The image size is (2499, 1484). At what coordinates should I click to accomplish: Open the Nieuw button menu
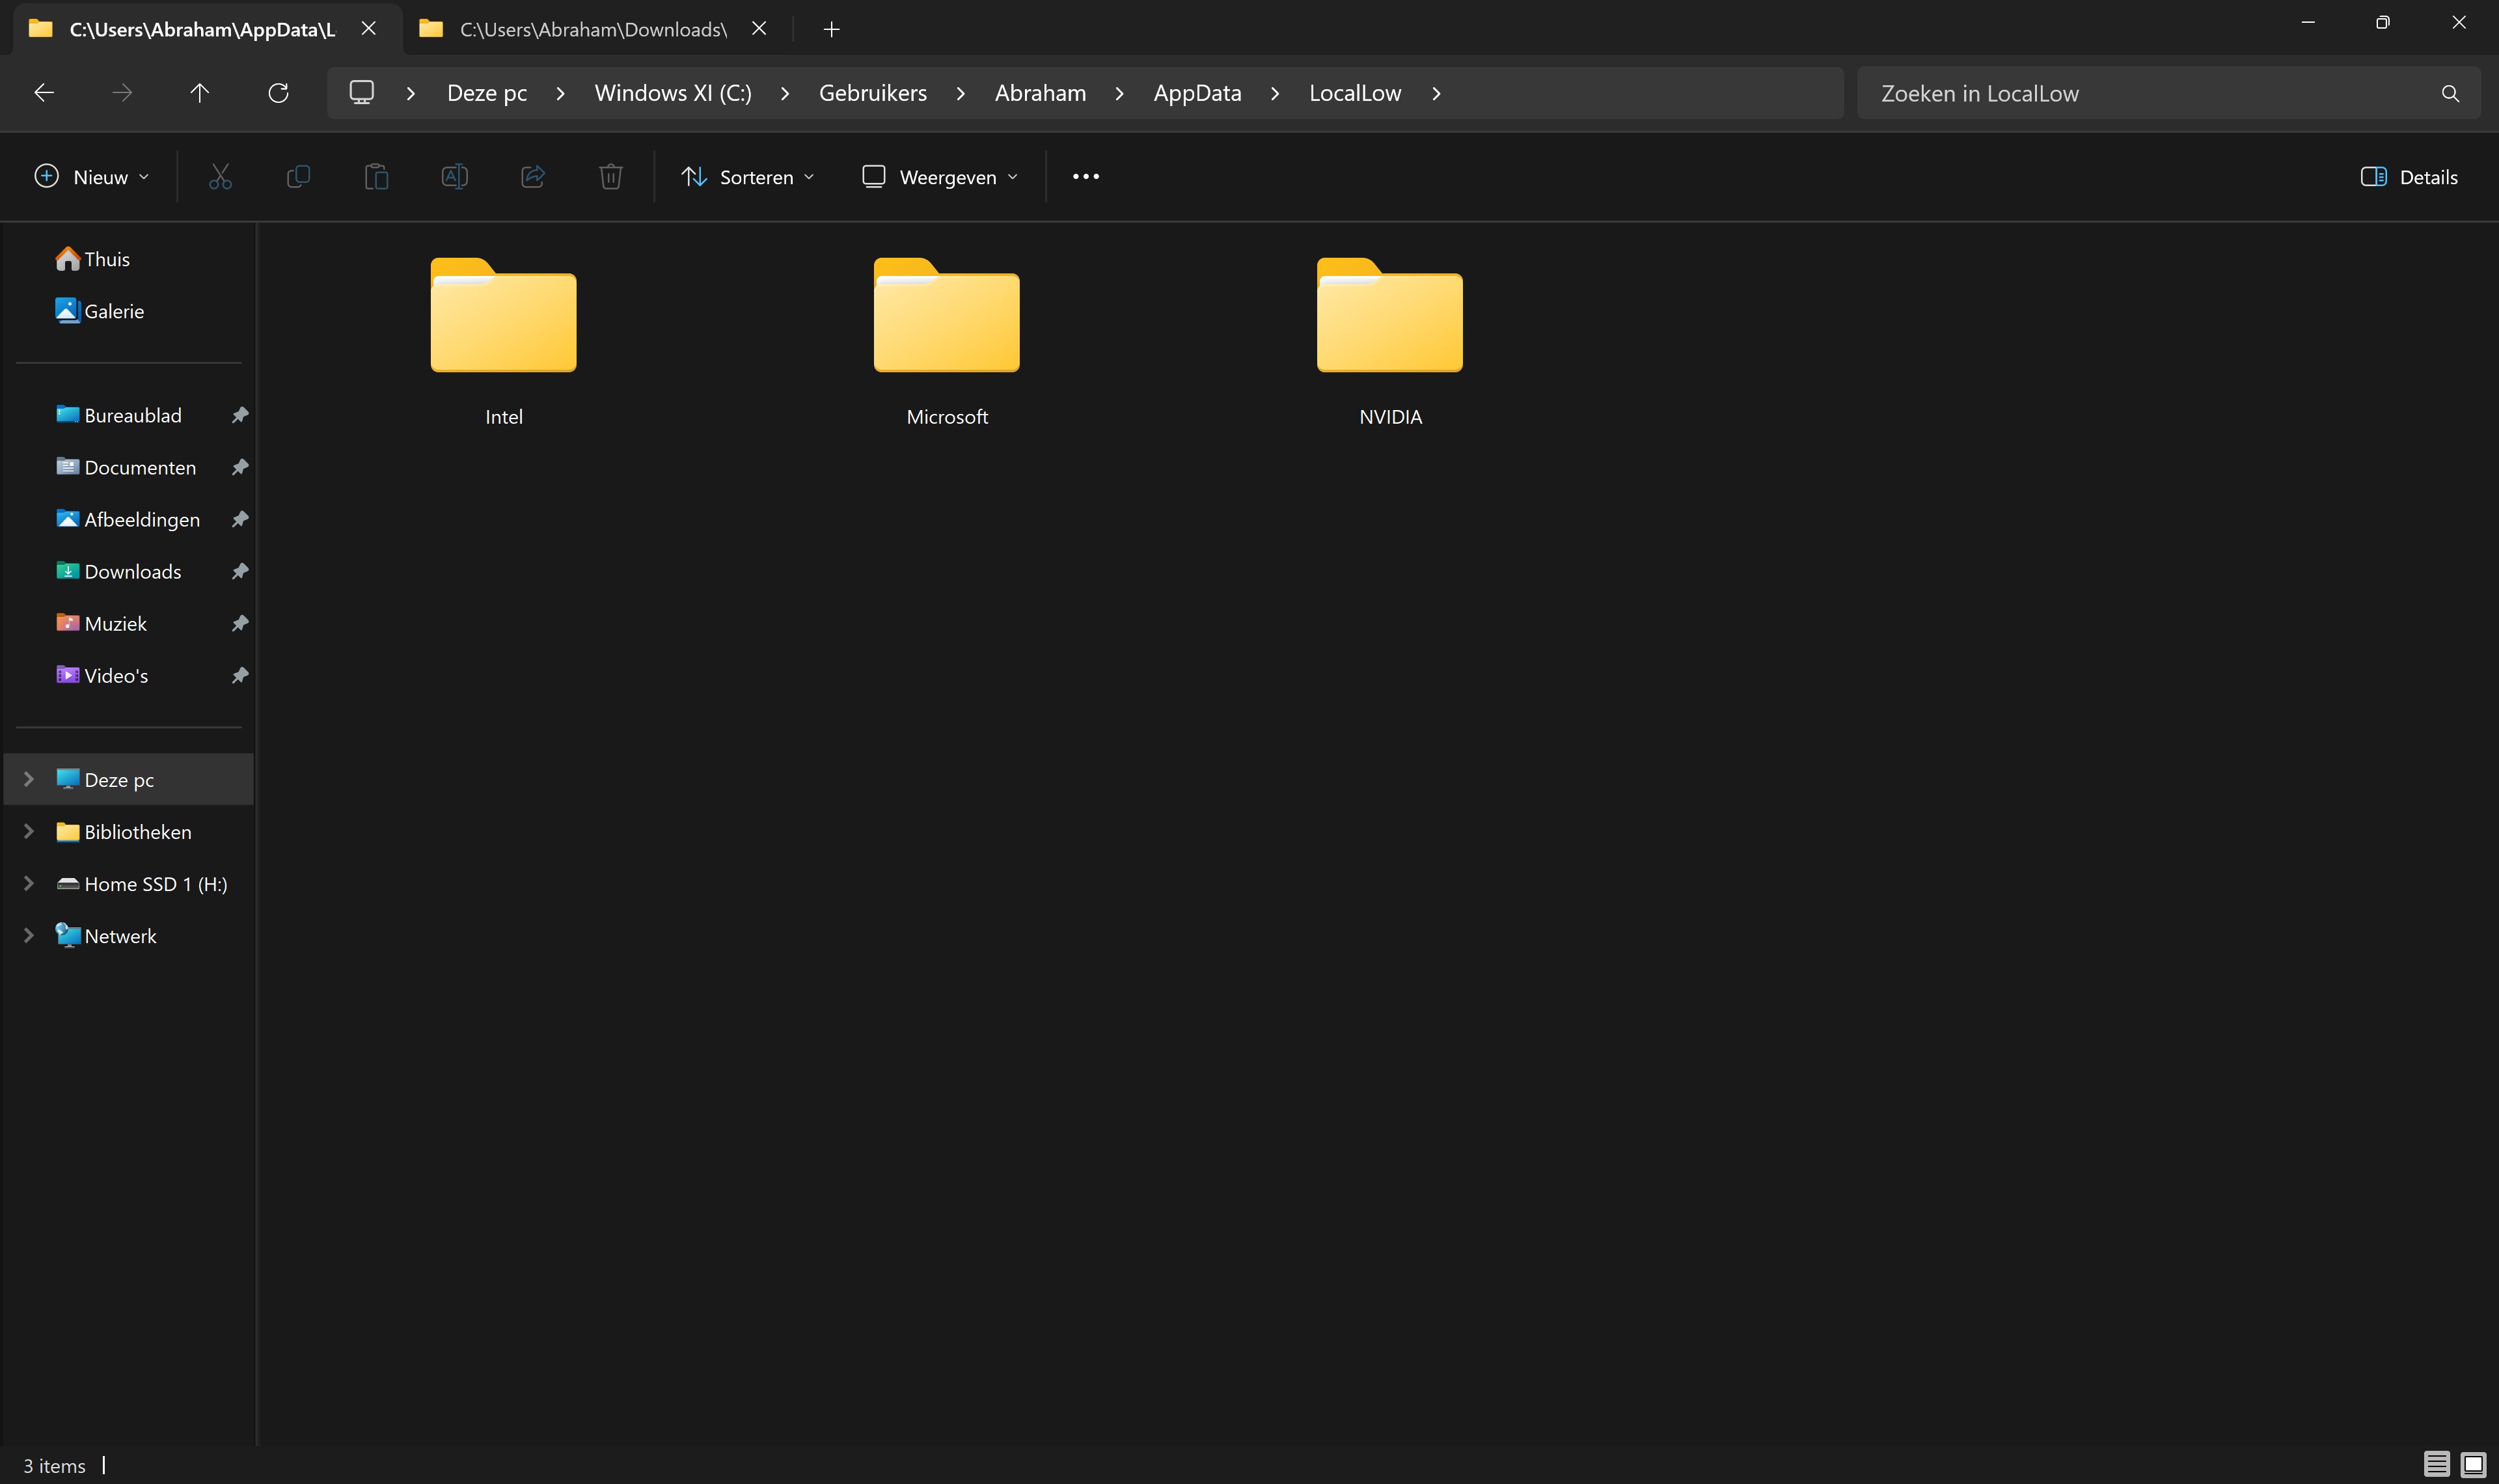pos(91,177)
